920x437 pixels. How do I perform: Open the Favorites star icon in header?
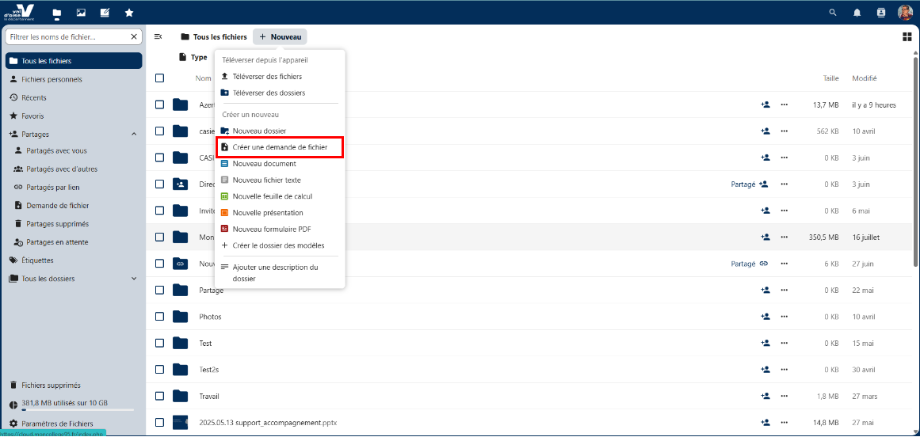[129, 13]
